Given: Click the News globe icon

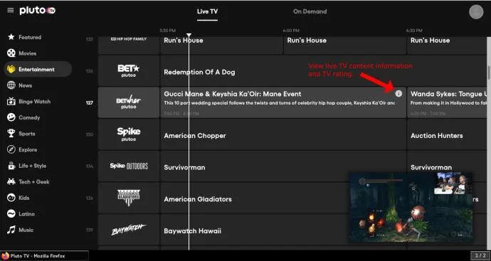Looking at the screenshot, I should pyautogui.click(x=11, y=85).
